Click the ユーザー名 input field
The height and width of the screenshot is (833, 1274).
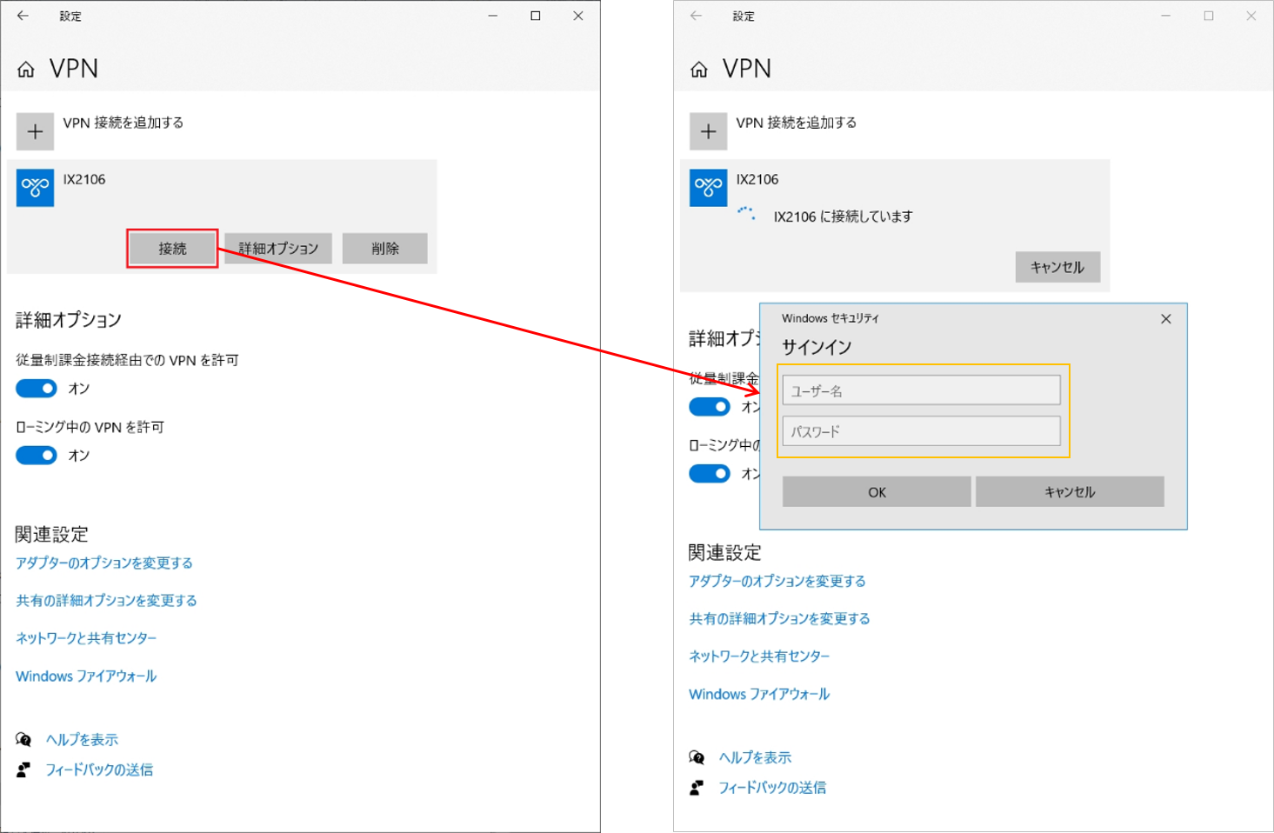click(x=921, y=390)
